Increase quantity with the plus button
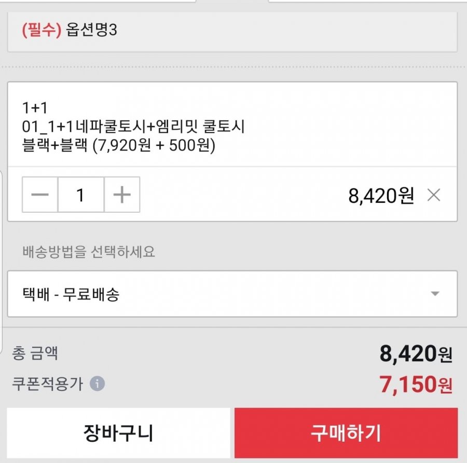Viewport: 467px width, 463px height. [x=122, y=195]
